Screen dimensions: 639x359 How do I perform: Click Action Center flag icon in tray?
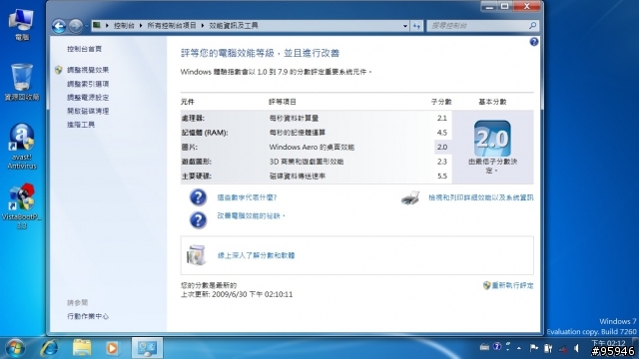point(534,348)
